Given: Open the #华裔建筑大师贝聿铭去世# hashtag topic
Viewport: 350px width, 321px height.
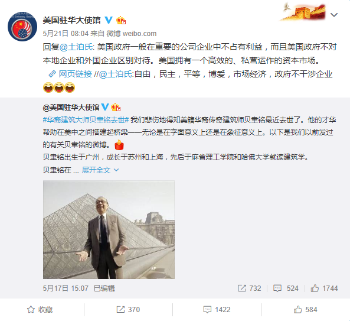Looking at the screenshot, I should [86, 120].
